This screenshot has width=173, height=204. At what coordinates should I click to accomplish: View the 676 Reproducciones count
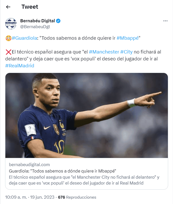click(77, 197)
